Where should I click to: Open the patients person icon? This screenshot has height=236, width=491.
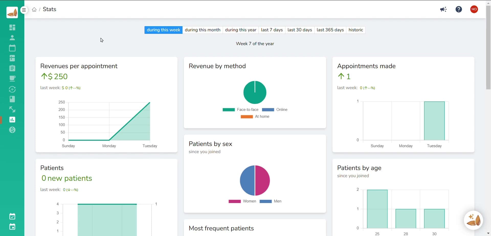(12, 38)
